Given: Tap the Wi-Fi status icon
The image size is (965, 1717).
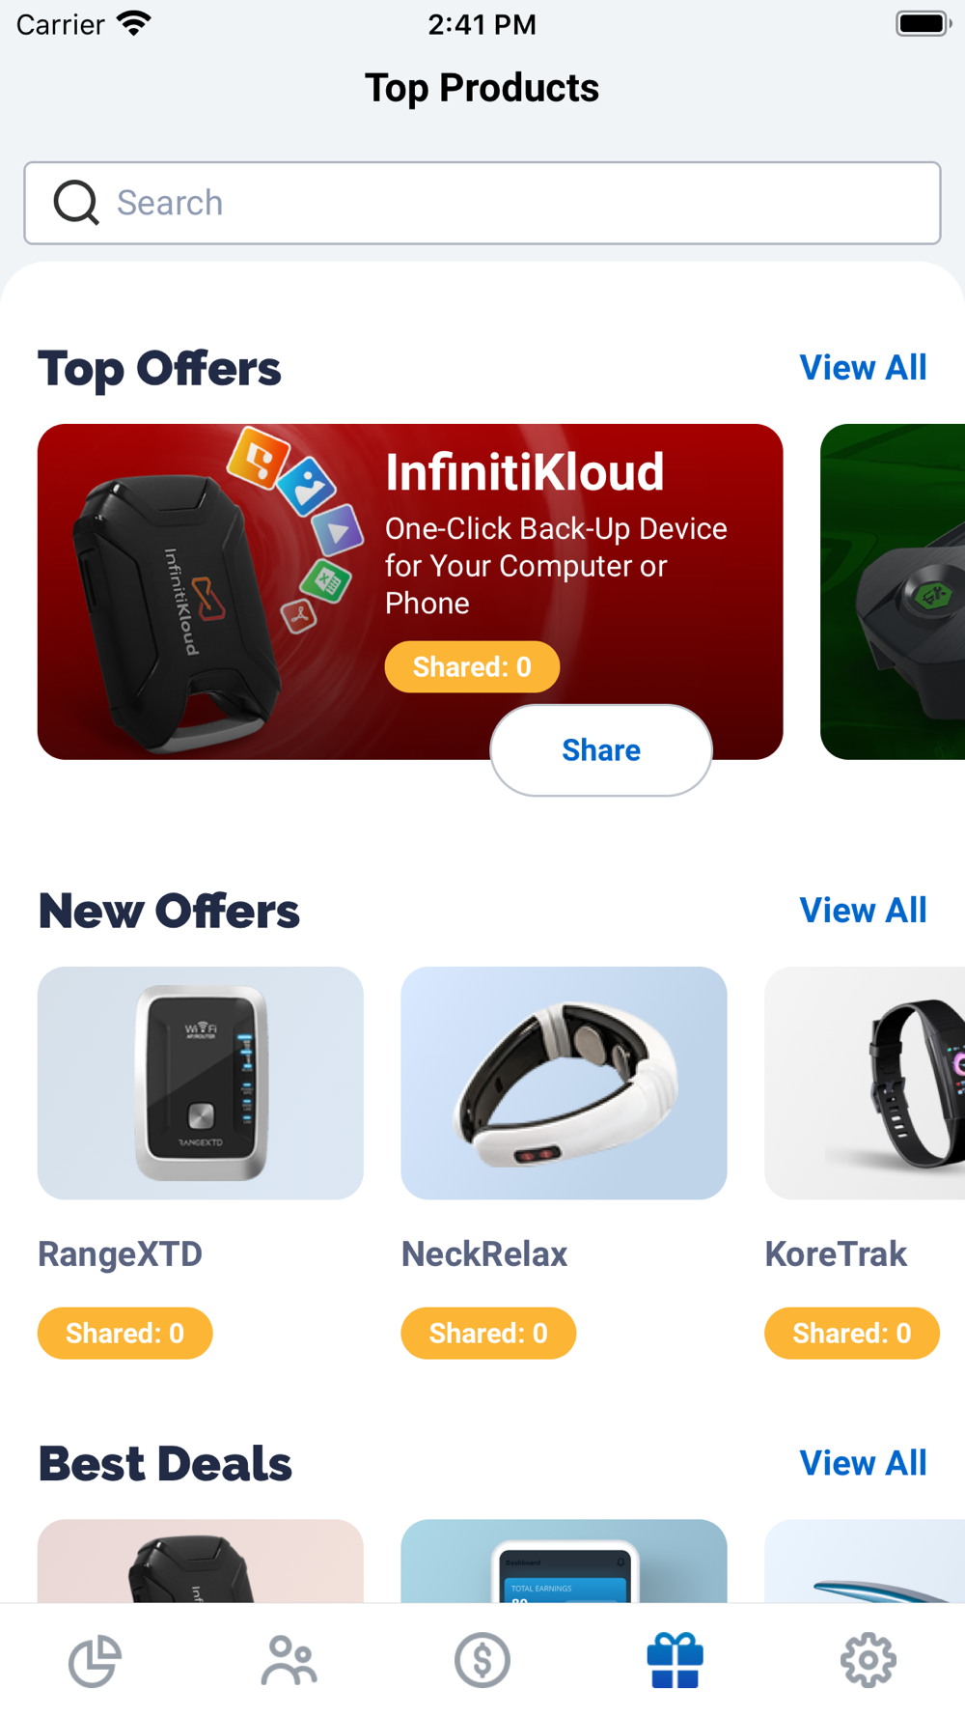Looking at the screenshot, I should click(x=134, y=23).
